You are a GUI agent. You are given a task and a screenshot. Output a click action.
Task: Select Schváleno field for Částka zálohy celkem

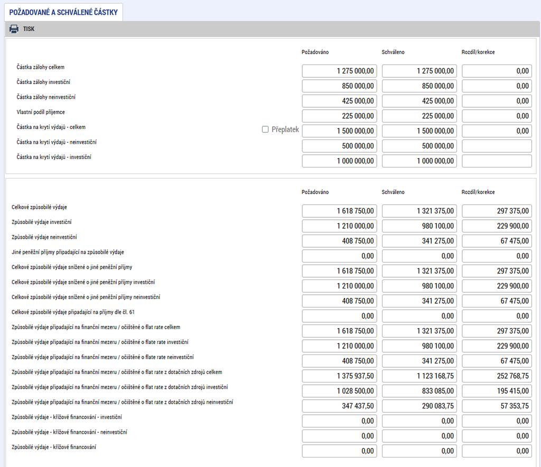click(419, 71)
